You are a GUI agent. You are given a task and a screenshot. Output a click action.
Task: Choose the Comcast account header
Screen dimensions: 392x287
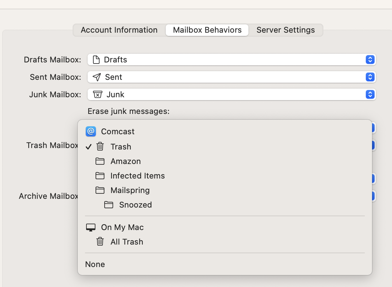pyautogui.click(x=225, y=131)
